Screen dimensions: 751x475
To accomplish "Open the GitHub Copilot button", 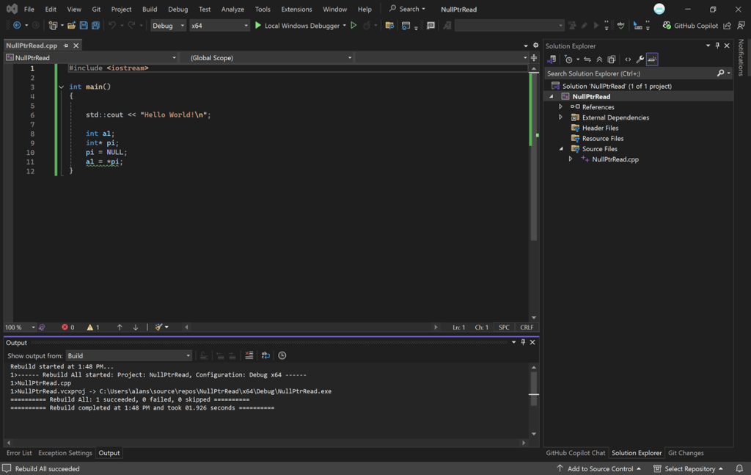I will click(691, 26).
